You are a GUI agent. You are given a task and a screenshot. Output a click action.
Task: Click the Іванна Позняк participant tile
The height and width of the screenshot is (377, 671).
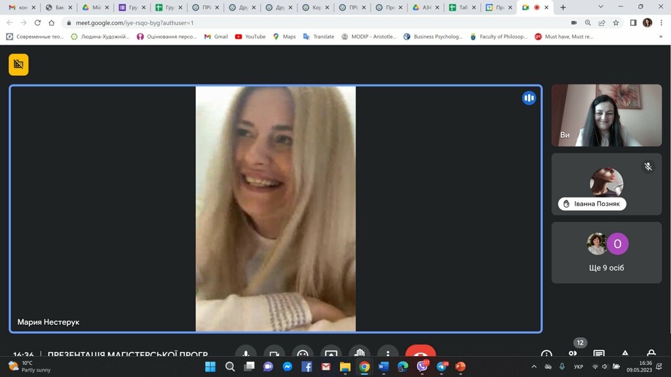click(x=606, y=184)
